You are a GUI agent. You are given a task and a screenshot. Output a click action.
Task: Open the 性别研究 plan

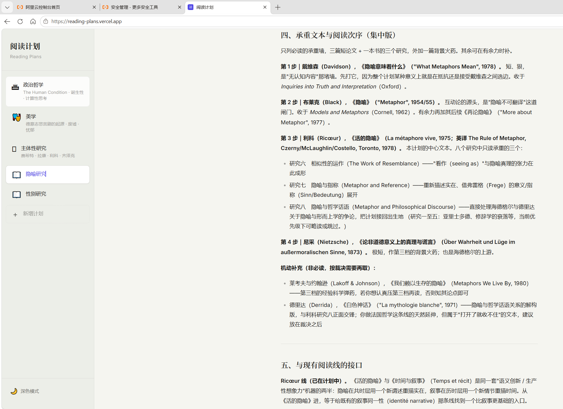coord(48,194)
